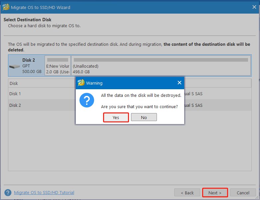This screenshot has width=260, height=200.
Task: Click the Warning dialog's wand icon
Action: click(x=81, y=83)
